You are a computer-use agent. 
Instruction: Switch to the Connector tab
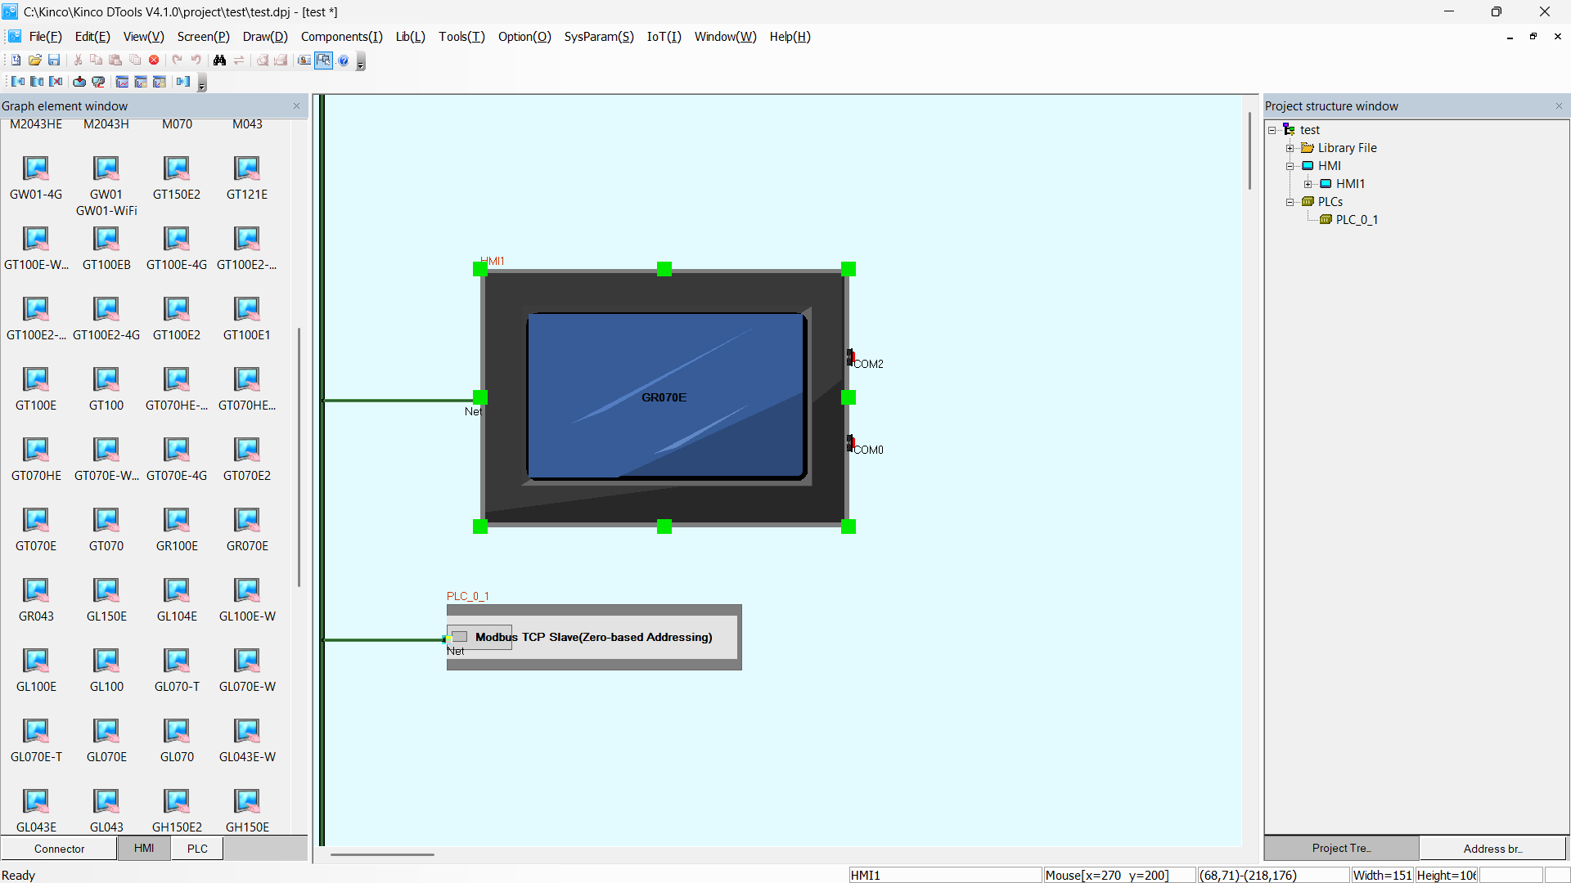click(x=59, y=849)
